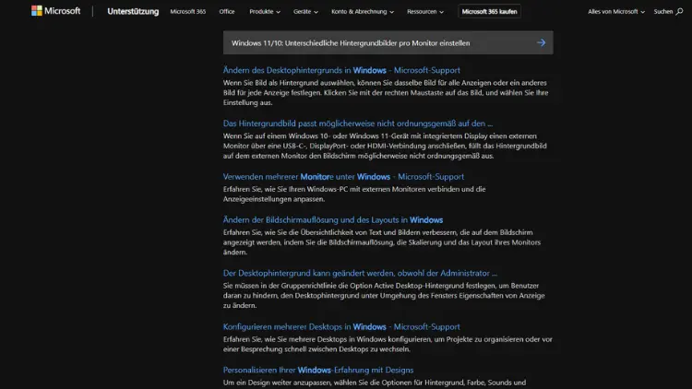Viewport: 692px width, 389px height.
Task: Click snippet 'Erfahren Sie, wie Sie Ihren Windows-PC'
Action: click(x=354, y=194)
